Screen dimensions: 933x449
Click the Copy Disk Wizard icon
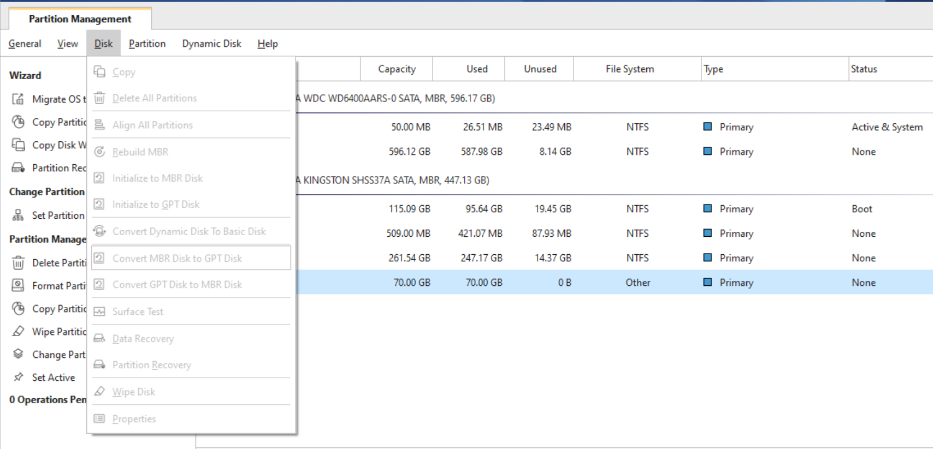pos(18,145)
